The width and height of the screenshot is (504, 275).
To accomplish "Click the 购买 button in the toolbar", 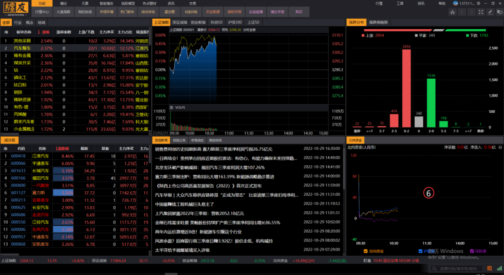I will click(299, 12).
